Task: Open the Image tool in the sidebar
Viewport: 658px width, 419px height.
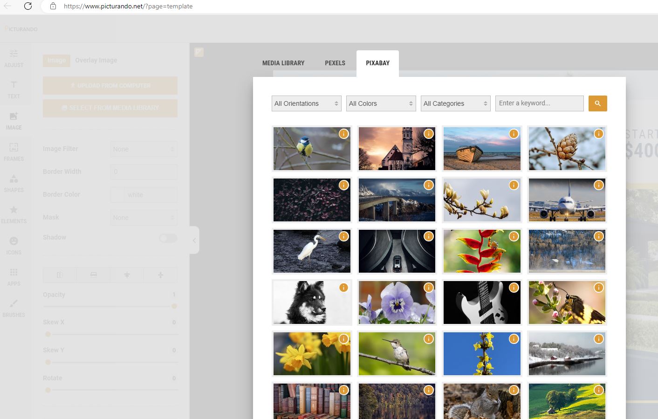Action: [14, 121]
